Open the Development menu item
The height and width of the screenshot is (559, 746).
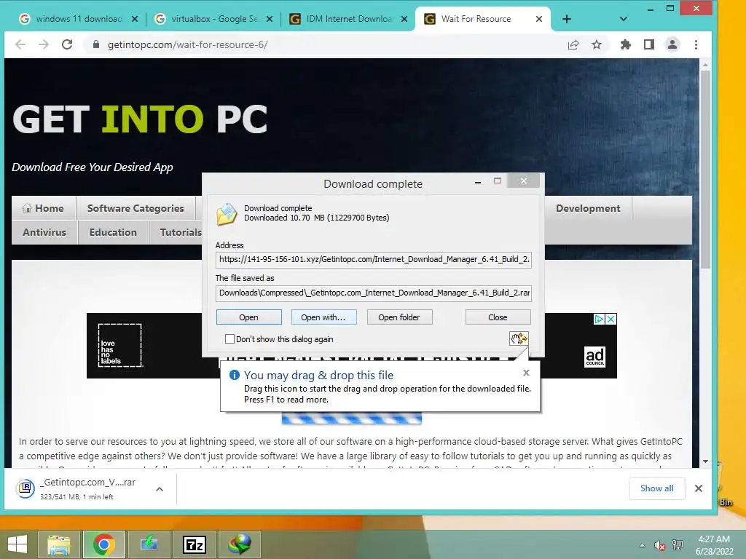[588, 208]
